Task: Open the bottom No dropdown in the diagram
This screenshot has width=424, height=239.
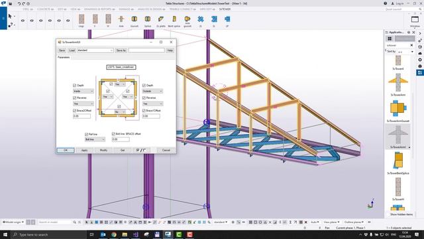Action: [x=120, y=112]
